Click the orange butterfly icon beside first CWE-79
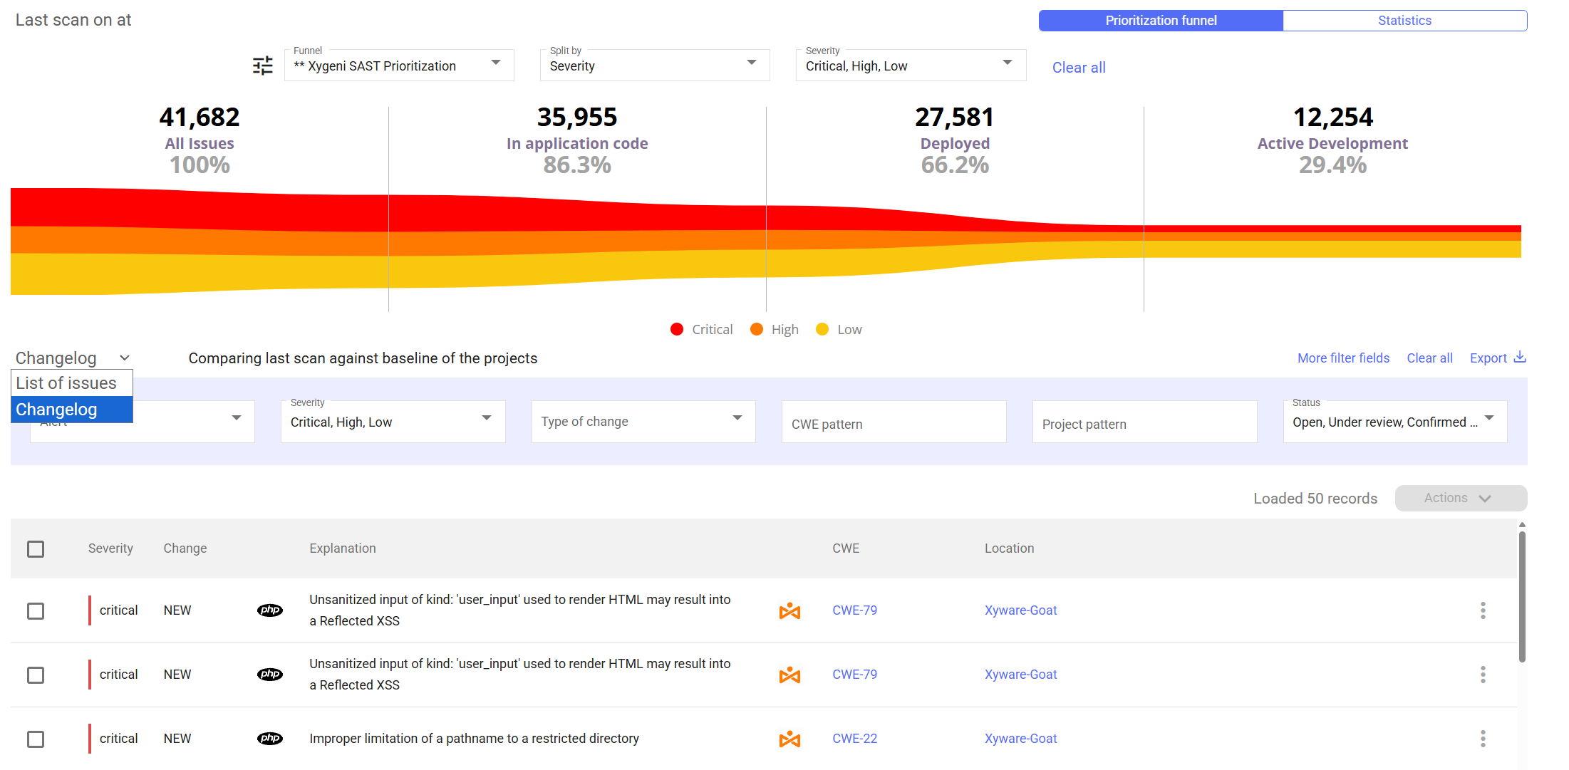 click(x=789, y=611)
